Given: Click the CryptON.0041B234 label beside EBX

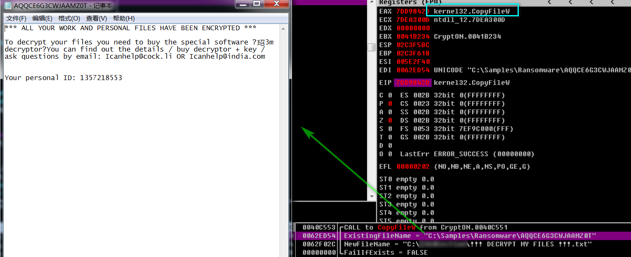Looking at the screenshot, I should pyautogui.click(x=468, y=36).
